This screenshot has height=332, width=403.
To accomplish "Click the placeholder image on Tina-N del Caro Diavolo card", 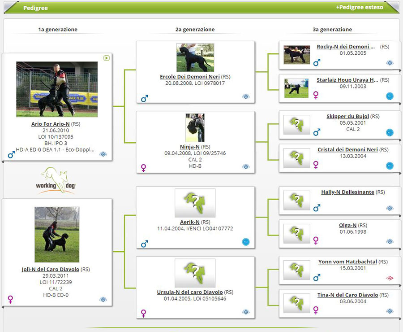I will click(x=296, y=303).
